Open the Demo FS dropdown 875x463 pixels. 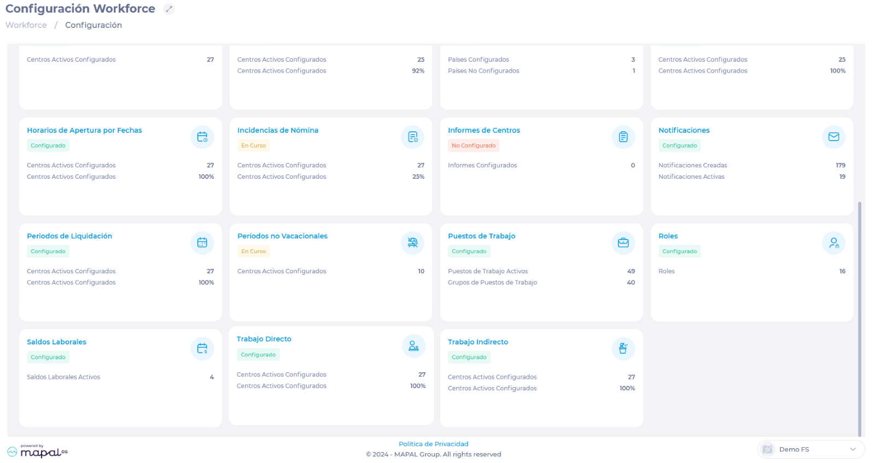(x=810, y=449)
